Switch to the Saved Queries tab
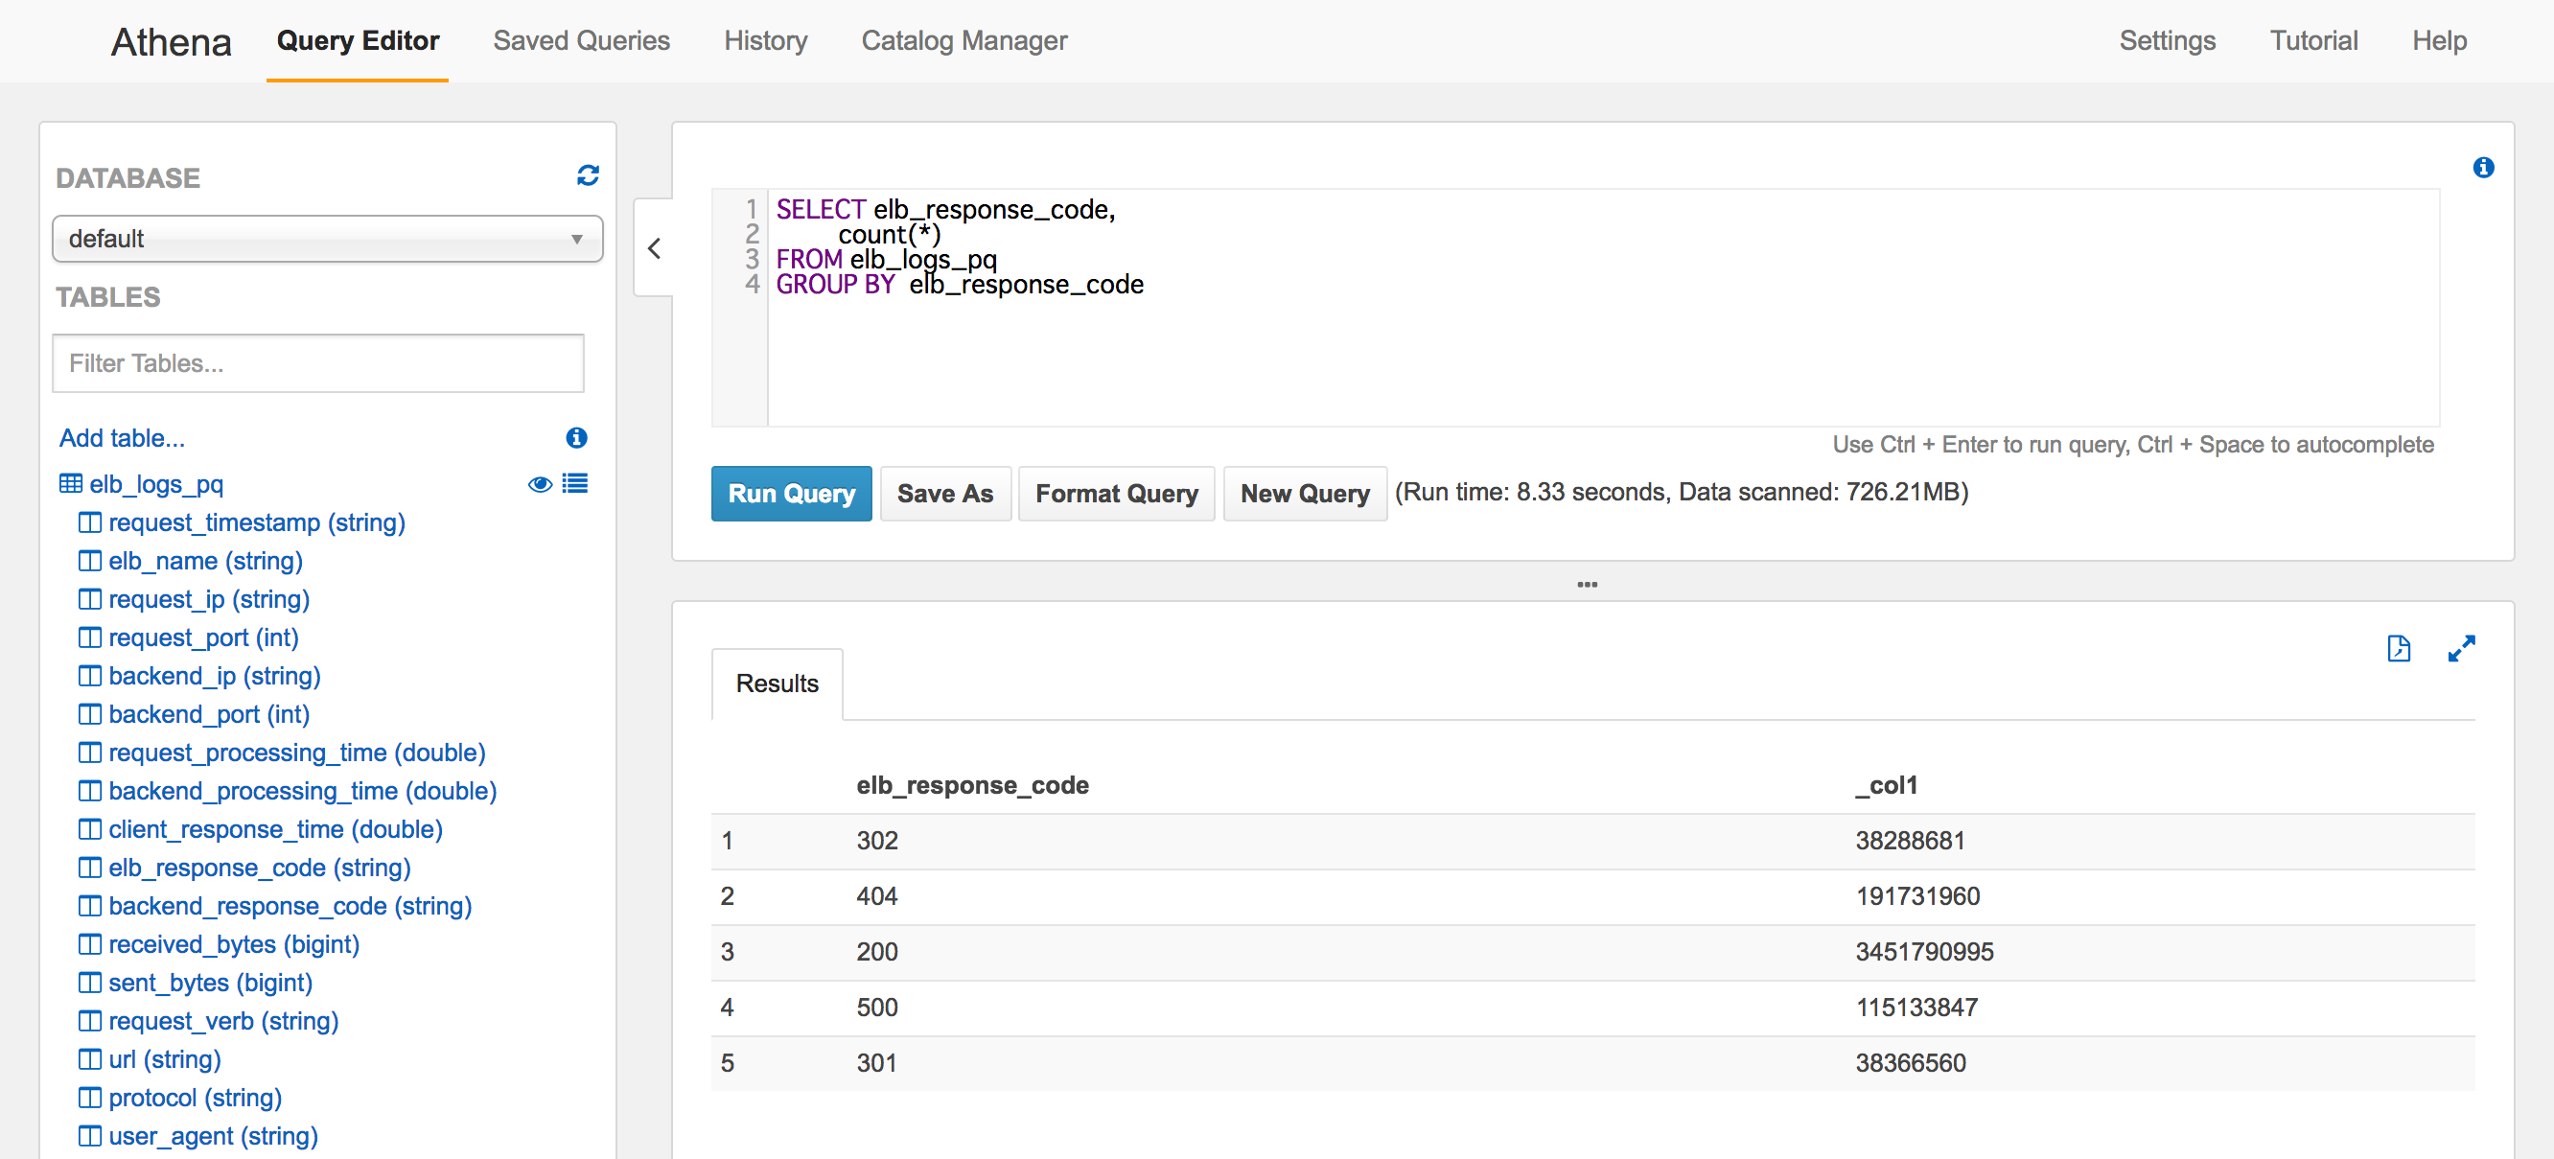The image size is (2554, 1159). [x=581, y=40]
